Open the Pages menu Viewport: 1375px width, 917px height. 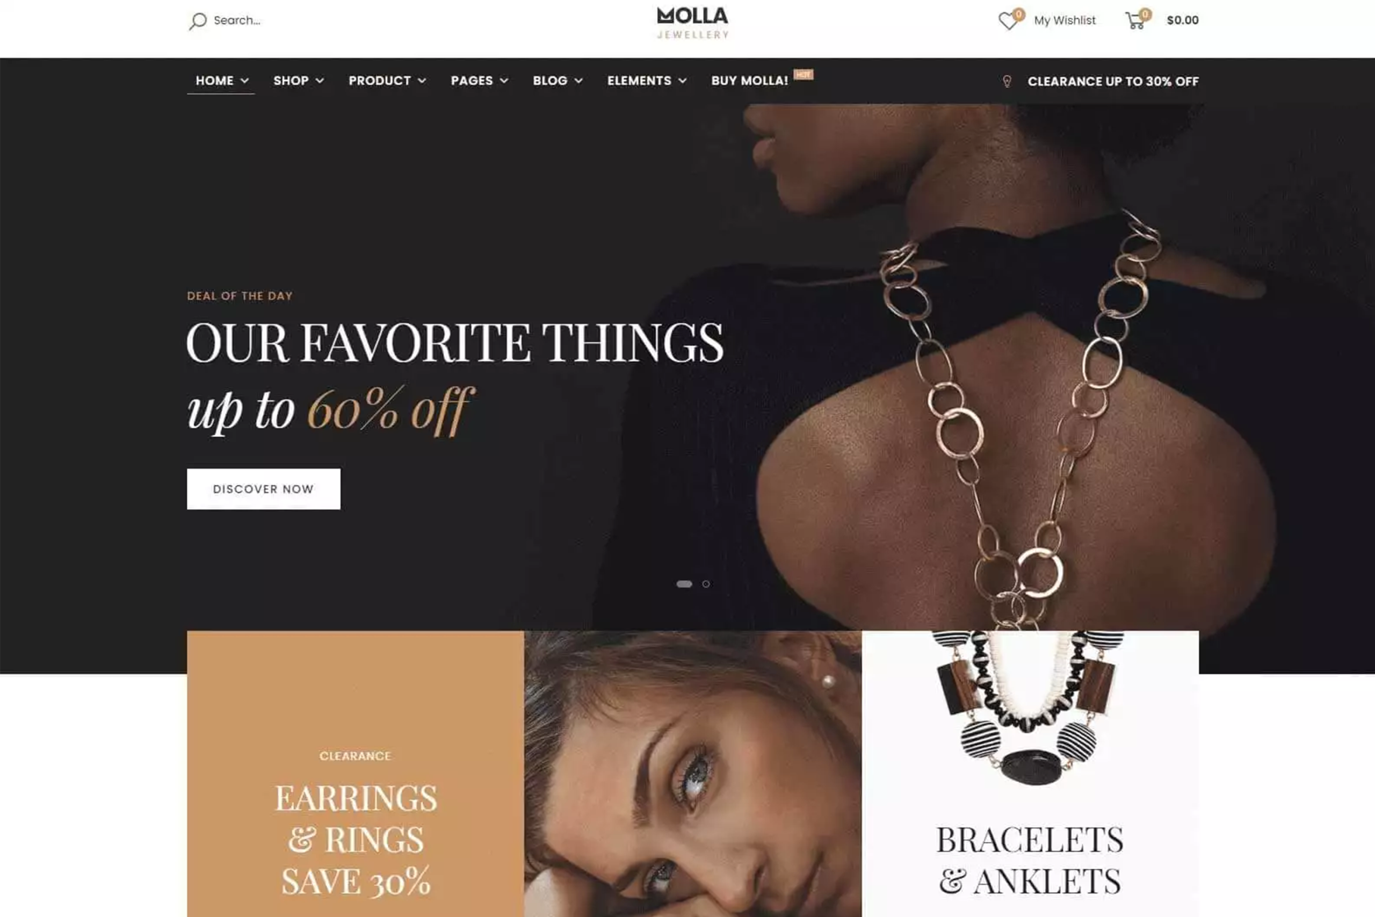pos(480,81)
